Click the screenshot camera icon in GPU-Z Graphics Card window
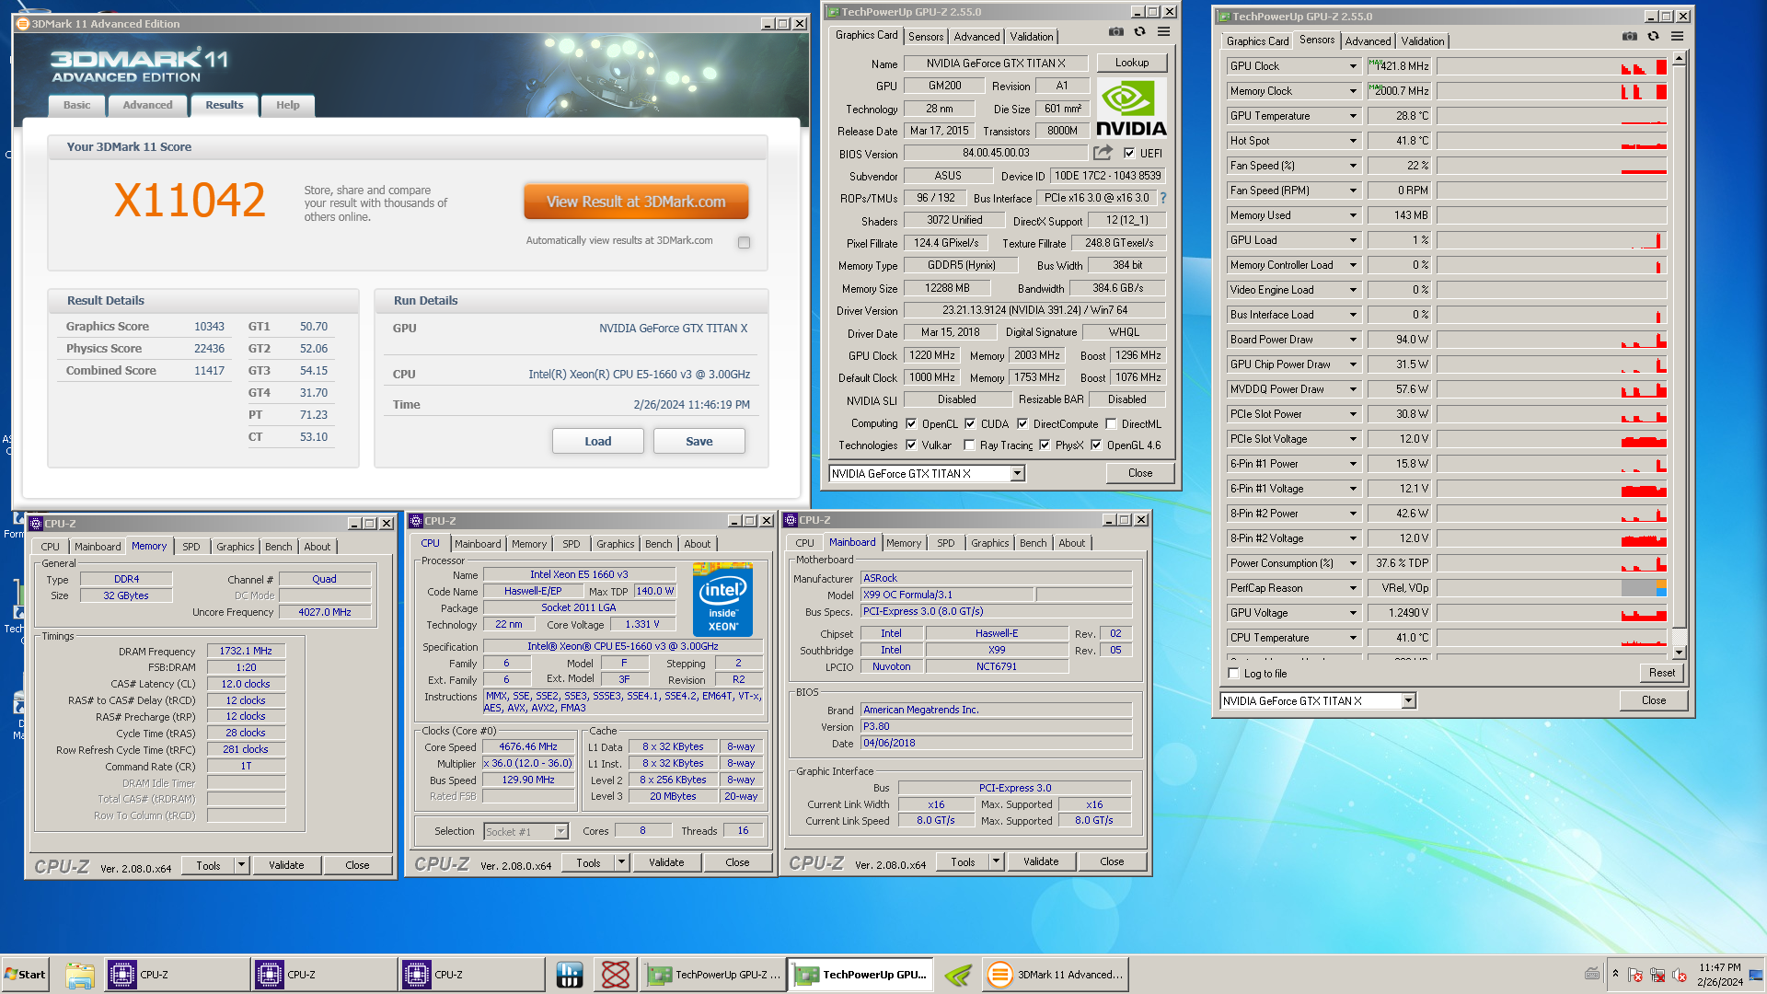This screenshot has width=1767, height=994. pyautogui.click(x=1115, y=32)
